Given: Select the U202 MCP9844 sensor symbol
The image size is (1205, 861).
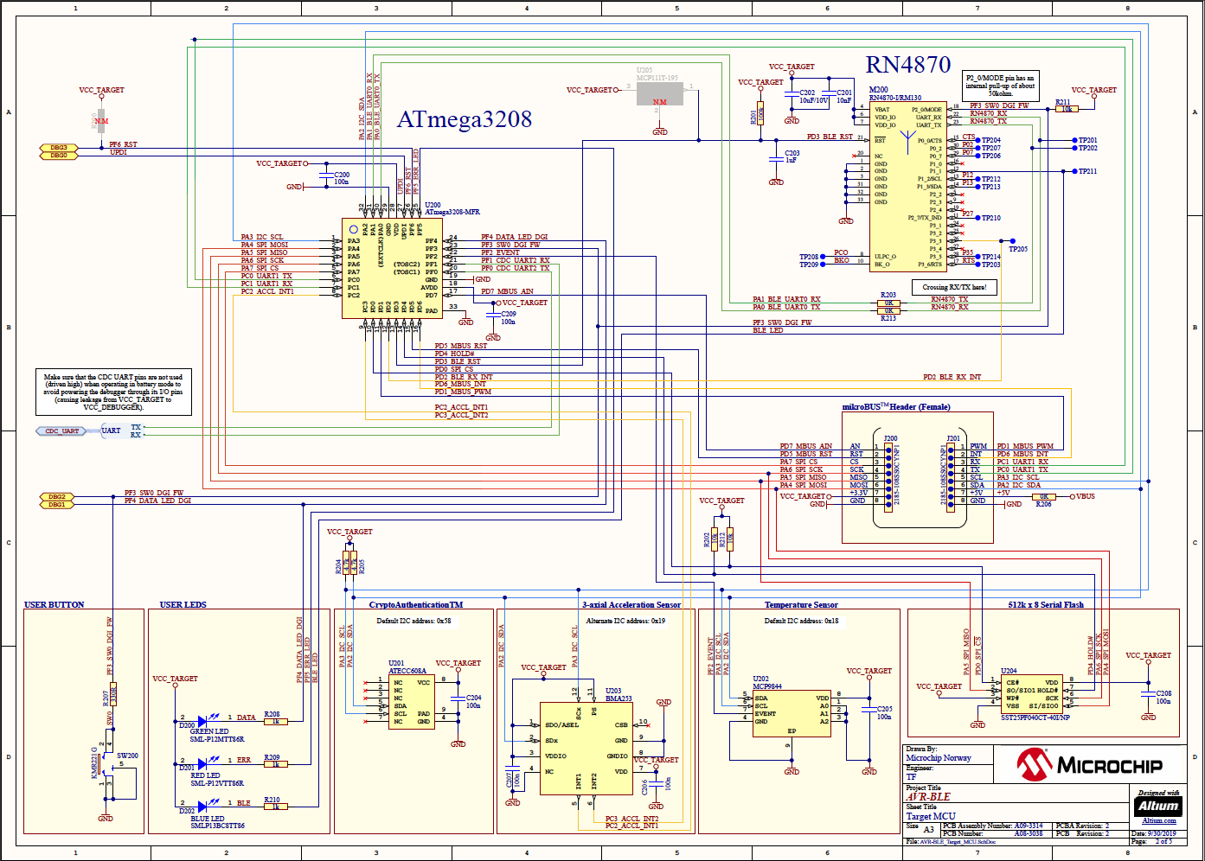Looking at the screenshot, I should click(792, 713).
